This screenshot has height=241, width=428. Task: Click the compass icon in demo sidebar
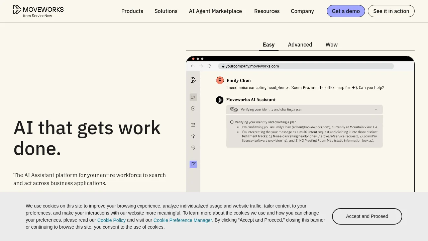pos(193,108)
